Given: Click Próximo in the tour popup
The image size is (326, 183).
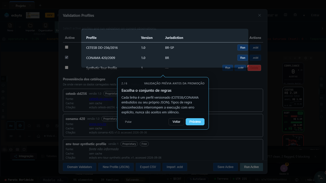Looking at the screenshot, I should tap(195, 122).
